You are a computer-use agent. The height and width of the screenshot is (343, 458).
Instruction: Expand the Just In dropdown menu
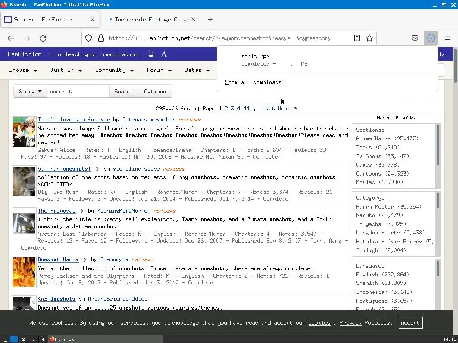click(x=66, y=70)
